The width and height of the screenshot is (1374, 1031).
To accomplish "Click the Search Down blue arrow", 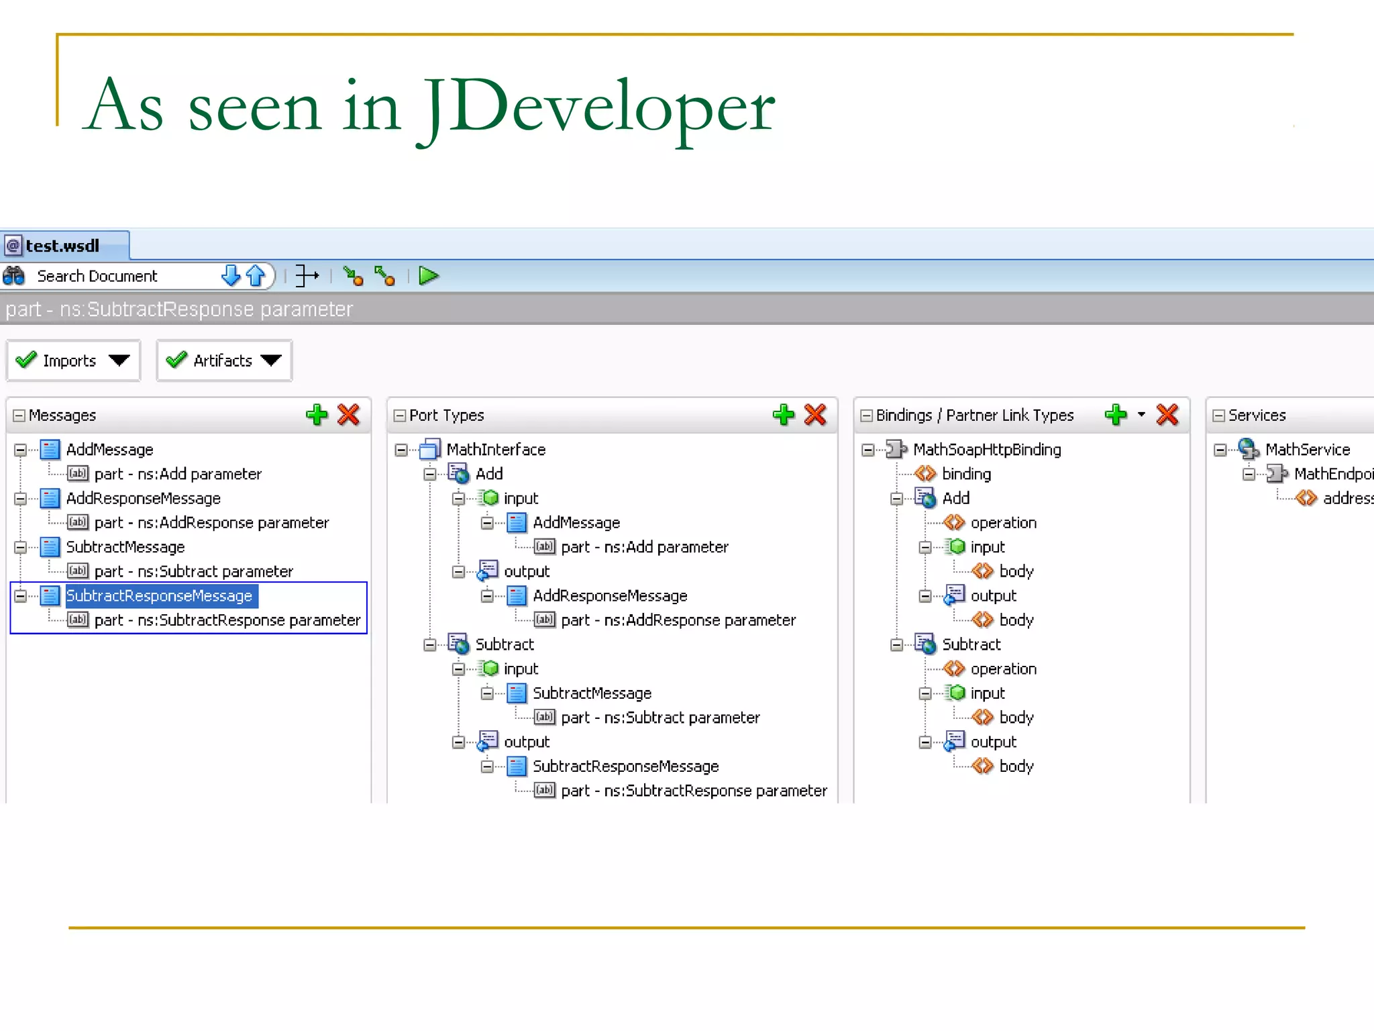I will pos(230,276).
